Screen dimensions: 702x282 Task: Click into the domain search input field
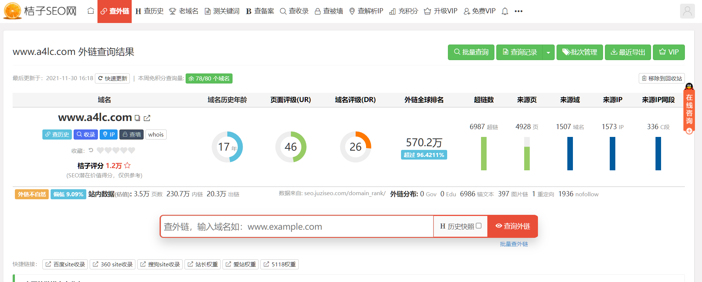[x=297, y=226]
